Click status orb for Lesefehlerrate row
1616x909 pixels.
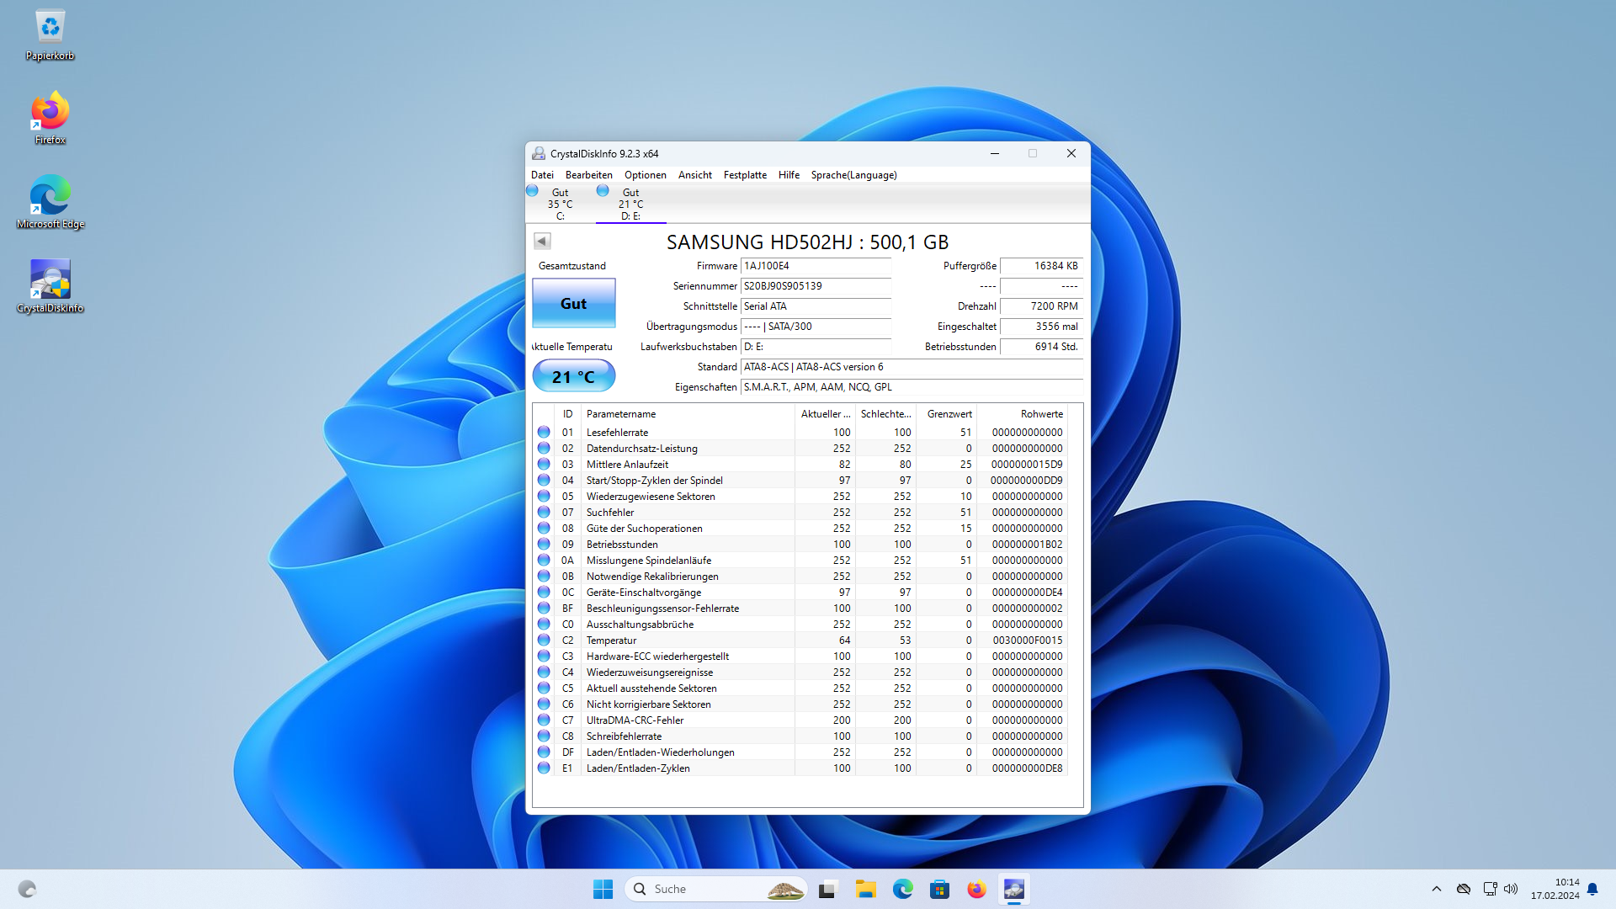click(544, 433)
